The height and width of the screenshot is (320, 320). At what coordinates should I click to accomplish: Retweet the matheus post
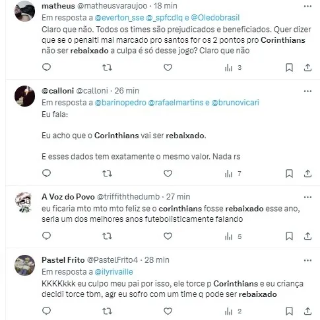coord(108,68)
